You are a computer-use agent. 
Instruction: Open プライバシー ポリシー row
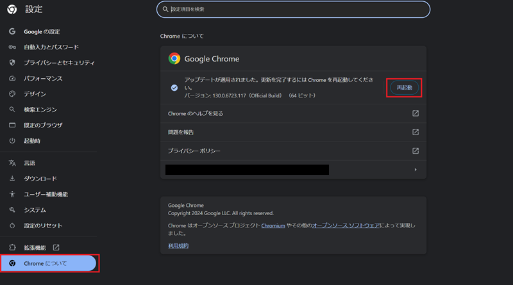click(293, 151)
